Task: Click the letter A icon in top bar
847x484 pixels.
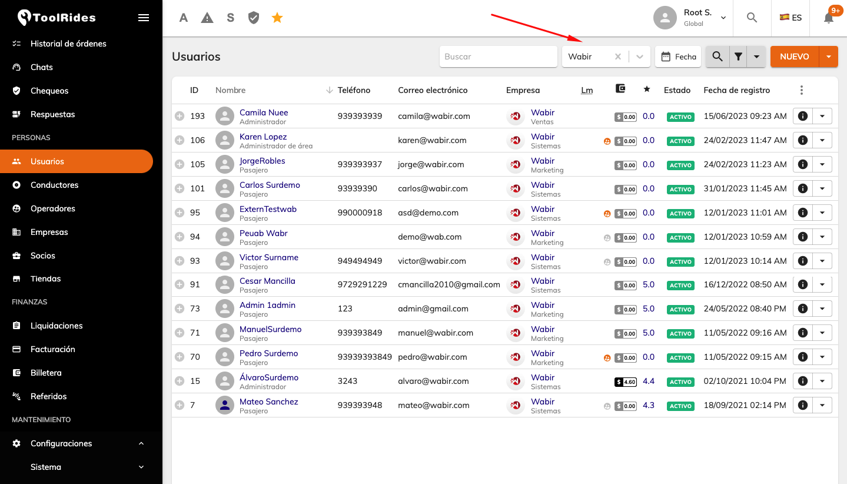Action: (x=184, y=18)
